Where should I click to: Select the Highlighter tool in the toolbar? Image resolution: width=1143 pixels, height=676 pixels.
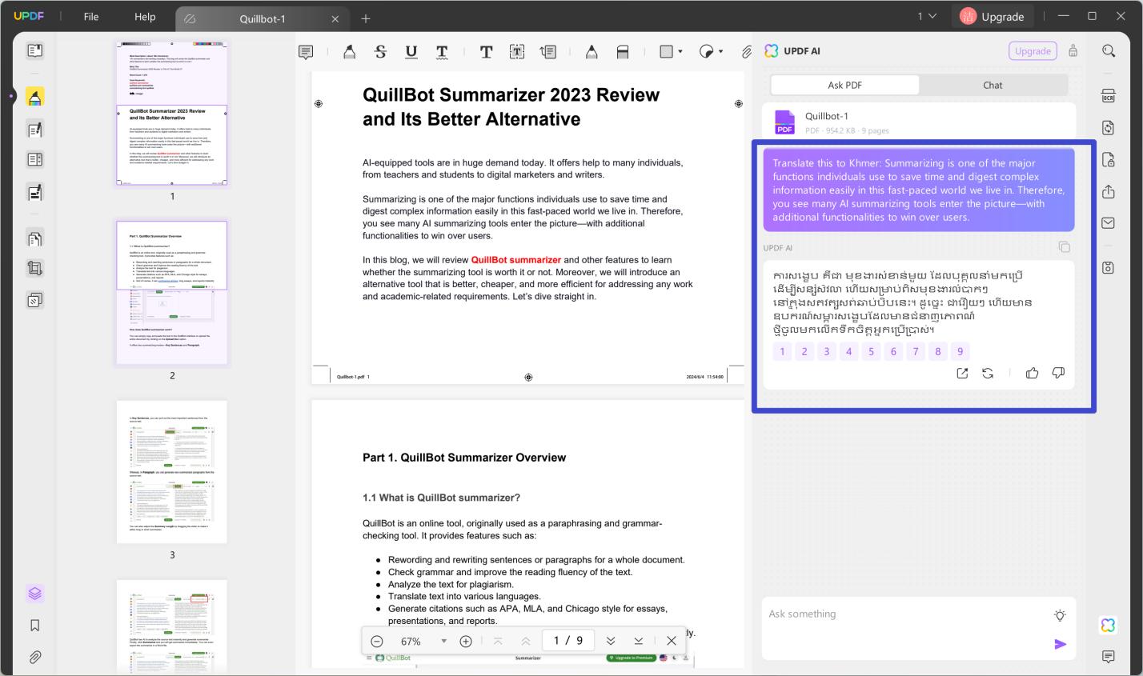tap(349, 52)
